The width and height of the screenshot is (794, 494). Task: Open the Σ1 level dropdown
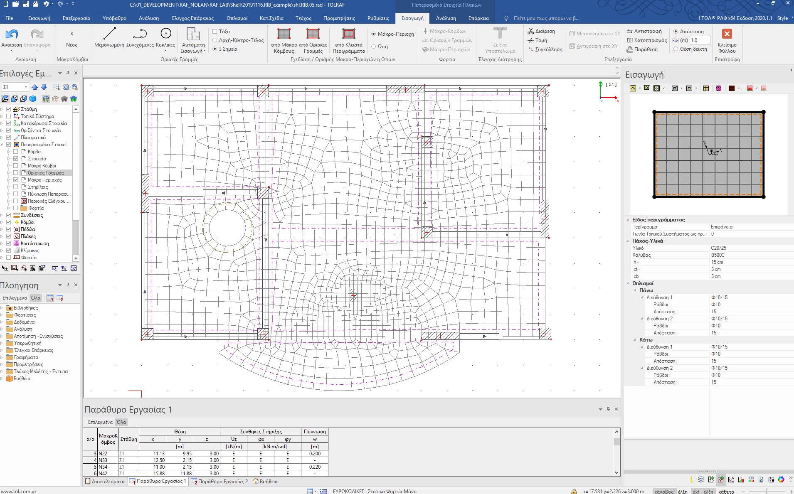[x=26, y=87]
